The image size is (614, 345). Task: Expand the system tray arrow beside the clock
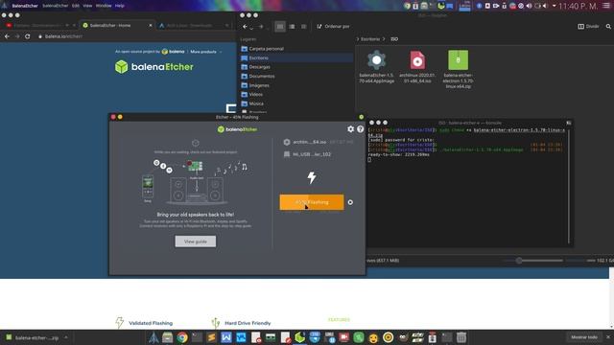coord(554,6)
